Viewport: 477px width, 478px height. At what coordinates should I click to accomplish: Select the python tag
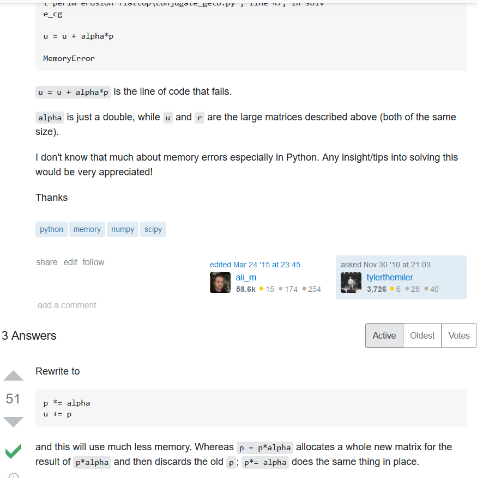pos(51,229)
